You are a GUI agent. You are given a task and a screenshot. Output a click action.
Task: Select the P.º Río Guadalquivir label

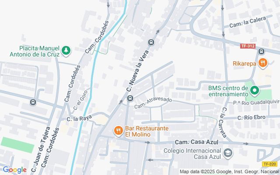(x=256, y=102)
